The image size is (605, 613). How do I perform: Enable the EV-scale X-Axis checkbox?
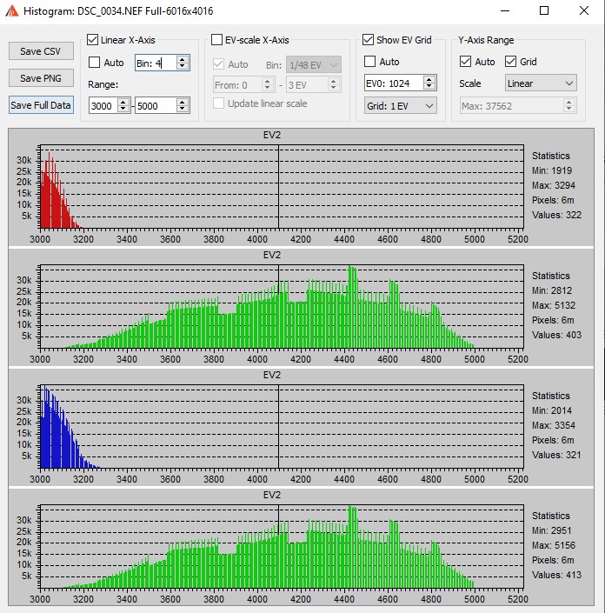coord(217,41)
